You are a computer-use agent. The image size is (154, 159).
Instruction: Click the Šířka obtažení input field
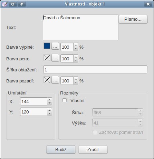tap(95, 70)
